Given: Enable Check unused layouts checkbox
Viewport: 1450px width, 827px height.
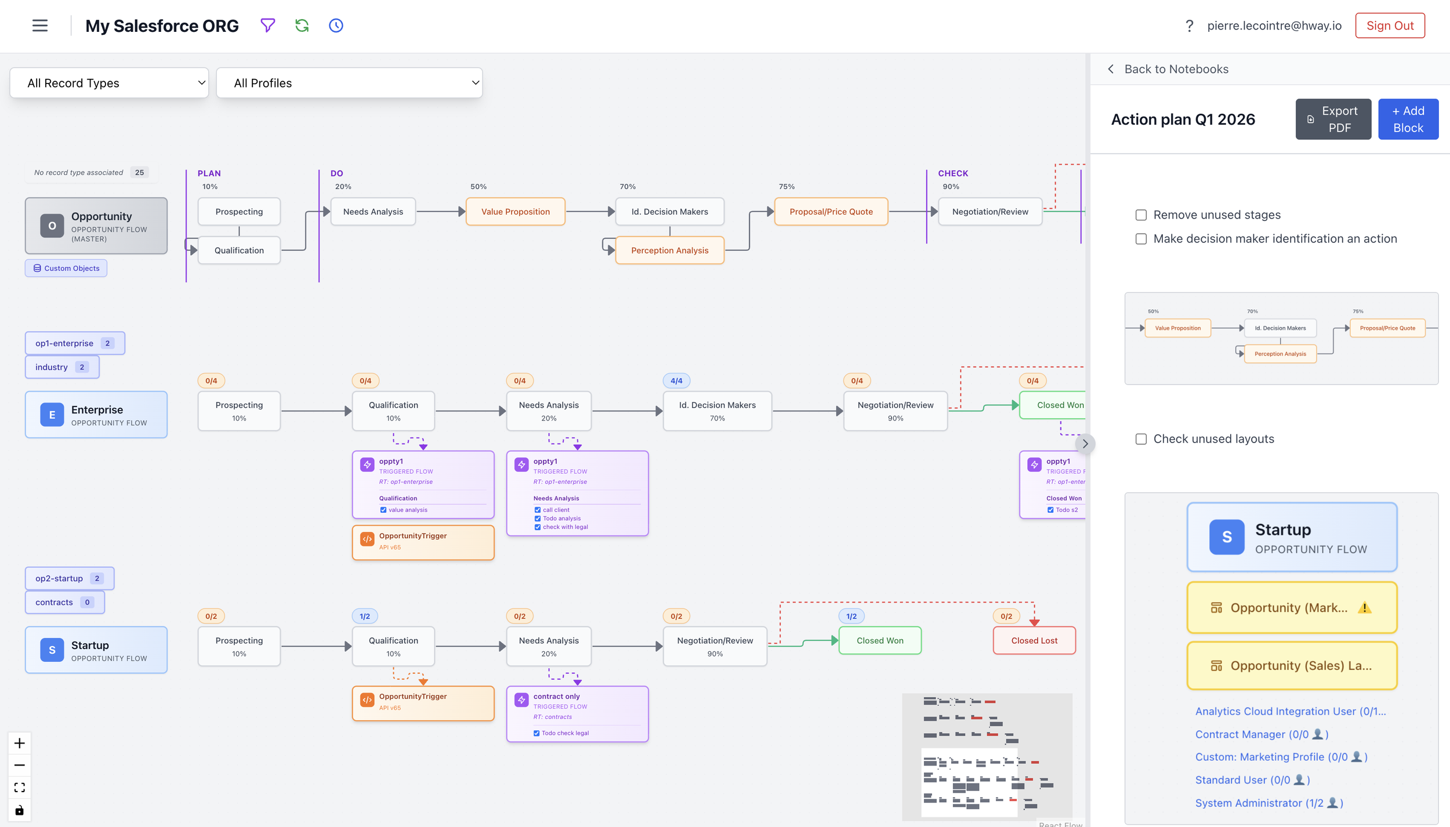Looking at the screenshot, I should (x=1141, y=439).
